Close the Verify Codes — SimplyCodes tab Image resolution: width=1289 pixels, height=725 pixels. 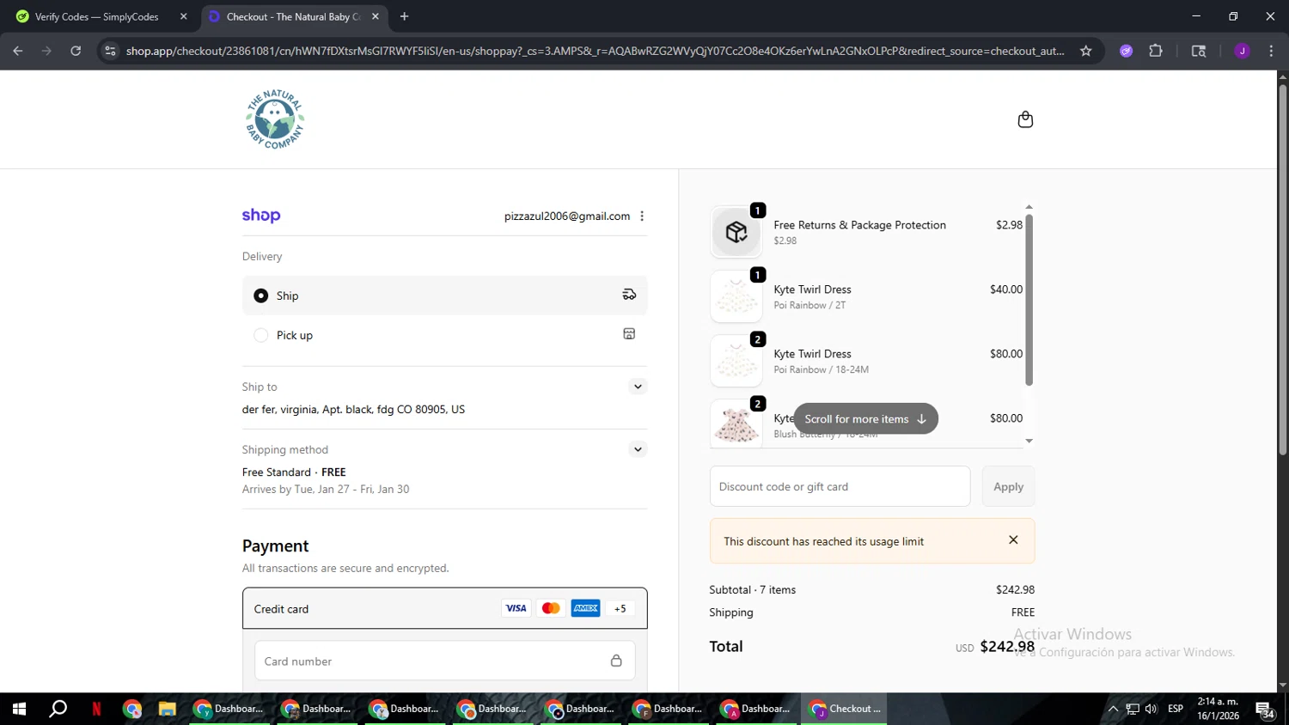pos(183,16)
